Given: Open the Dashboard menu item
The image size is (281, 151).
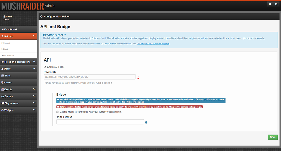Looking at the screenshot, I should (19, 29).
